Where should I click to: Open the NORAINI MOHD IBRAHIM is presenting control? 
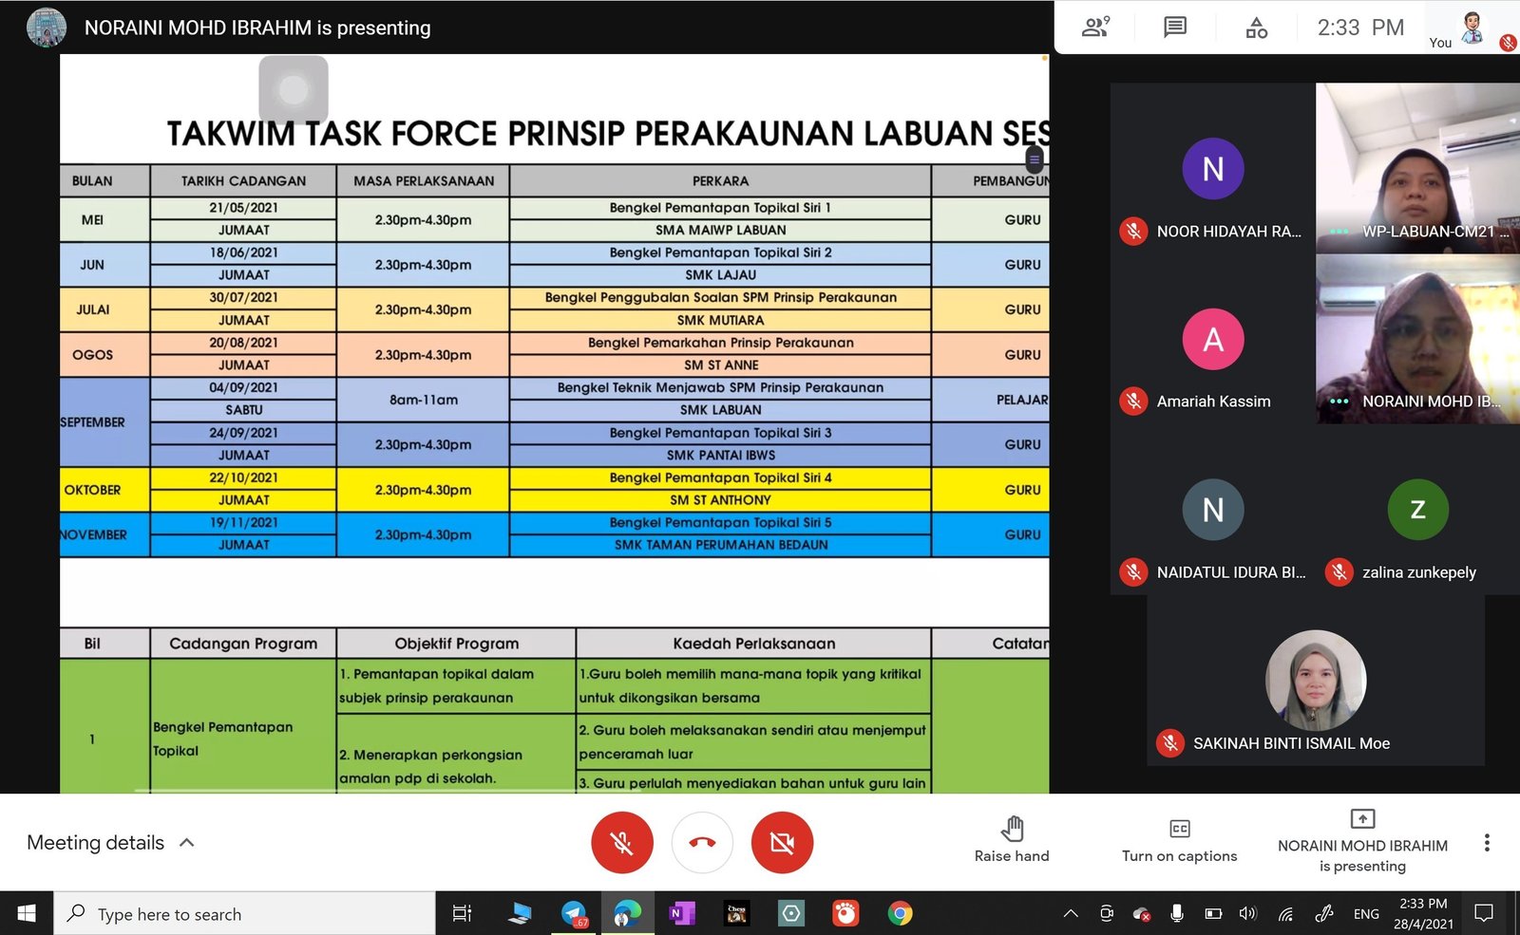pyautogui.click(x=1362, y=841)
